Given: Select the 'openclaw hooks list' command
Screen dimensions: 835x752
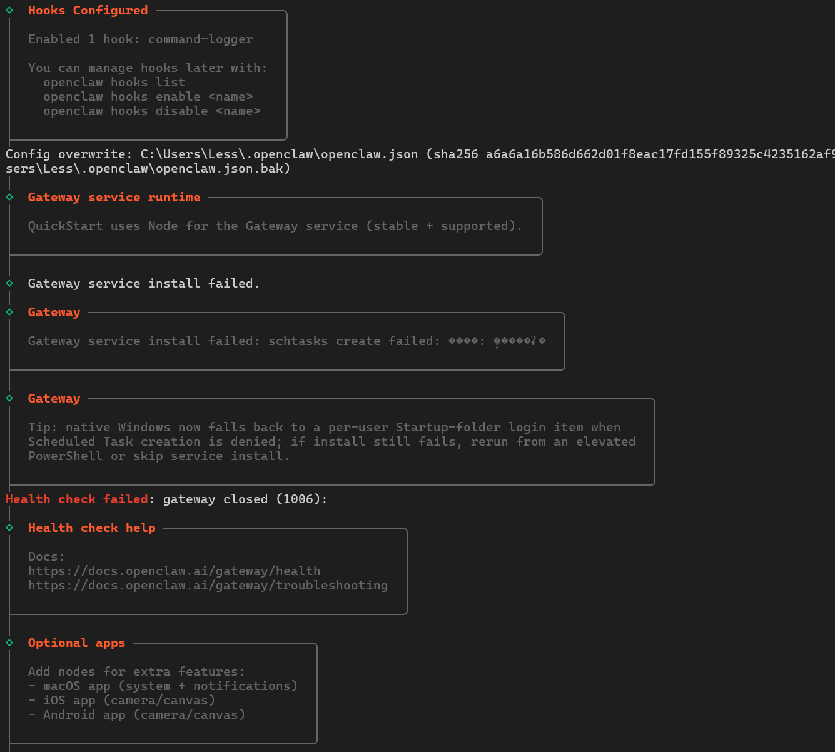Looking at the screenshot, I should pyautogui.click(x=114, y=82).
